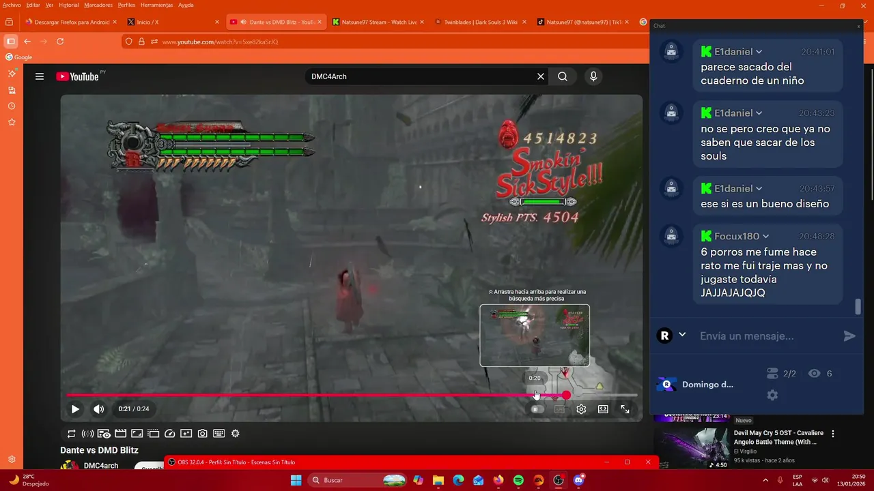Open the Windows Start menu
This screenshot has height=491, width=874.
[x=296, y=480]
